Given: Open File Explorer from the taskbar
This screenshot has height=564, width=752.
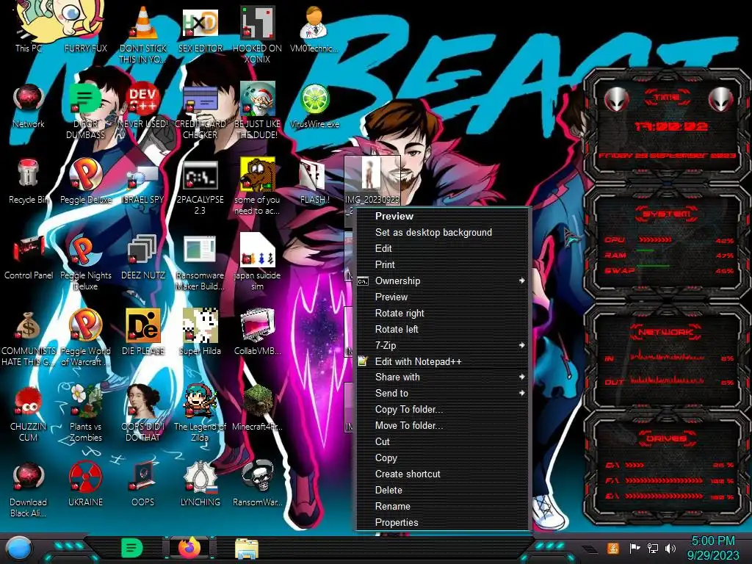Looking at the screenshot, I should tap(247, 549).
